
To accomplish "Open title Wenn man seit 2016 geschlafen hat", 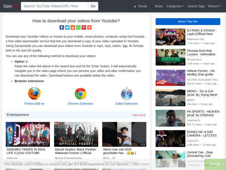I will [119, 151].
